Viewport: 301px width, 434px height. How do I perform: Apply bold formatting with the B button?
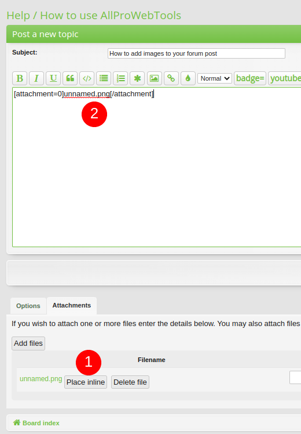click(20, 78)
